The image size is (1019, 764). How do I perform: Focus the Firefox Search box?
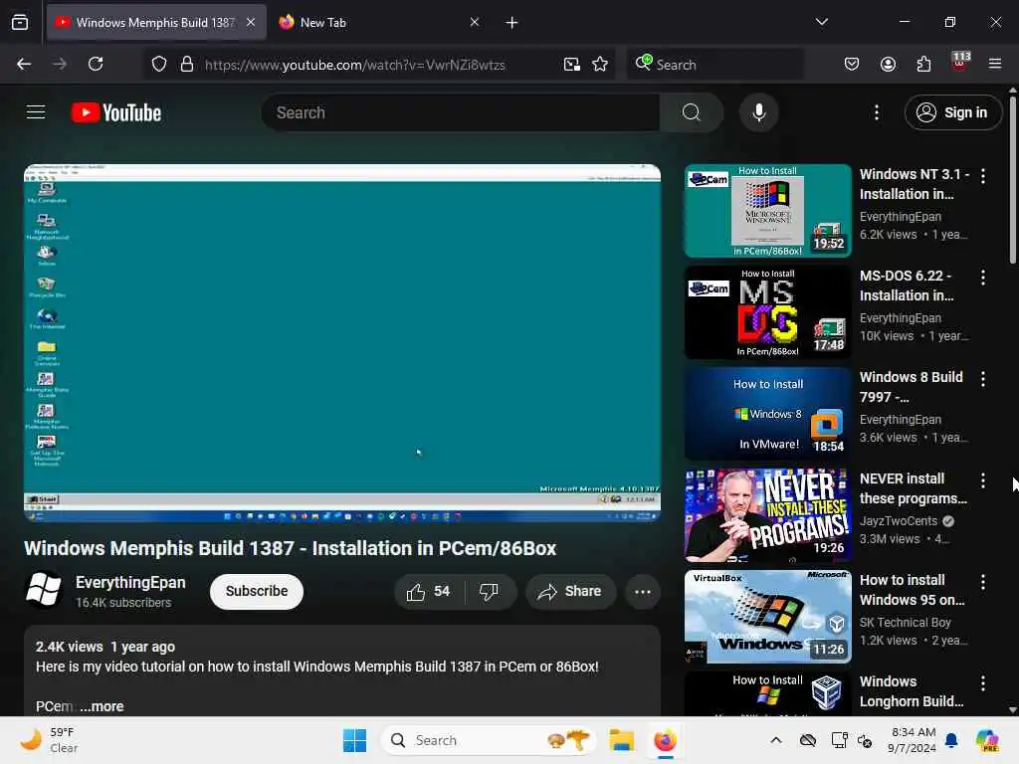tap(714, 65)
